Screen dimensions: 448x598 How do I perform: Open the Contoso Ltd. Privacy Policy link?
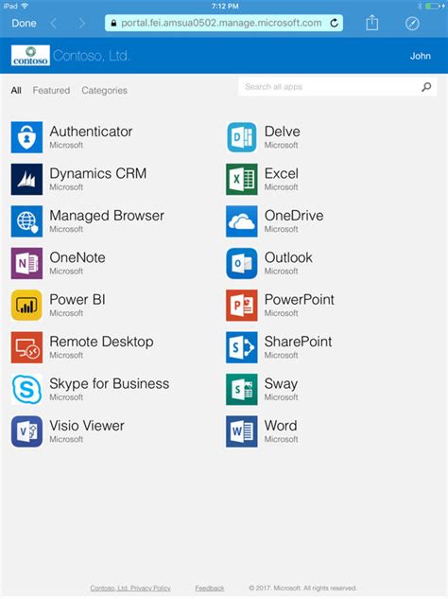(x=130, y=589)
